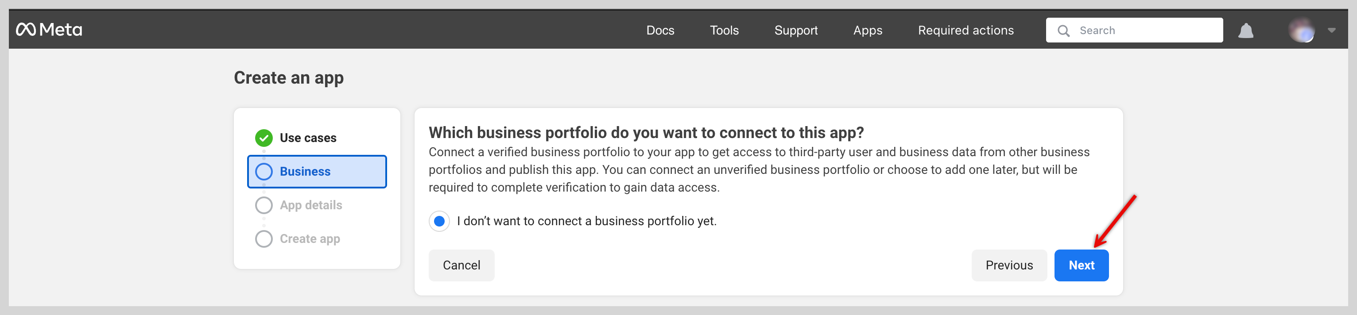Cancel the app creation
1357x315 pixels.
(461, 265)
